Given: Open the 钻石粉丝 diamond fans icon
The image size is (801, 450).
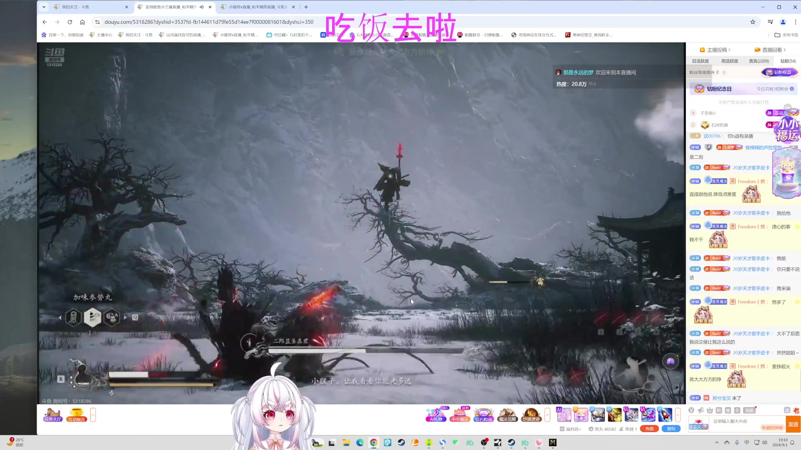Looking at the screenshot, I should pos(484,415).
